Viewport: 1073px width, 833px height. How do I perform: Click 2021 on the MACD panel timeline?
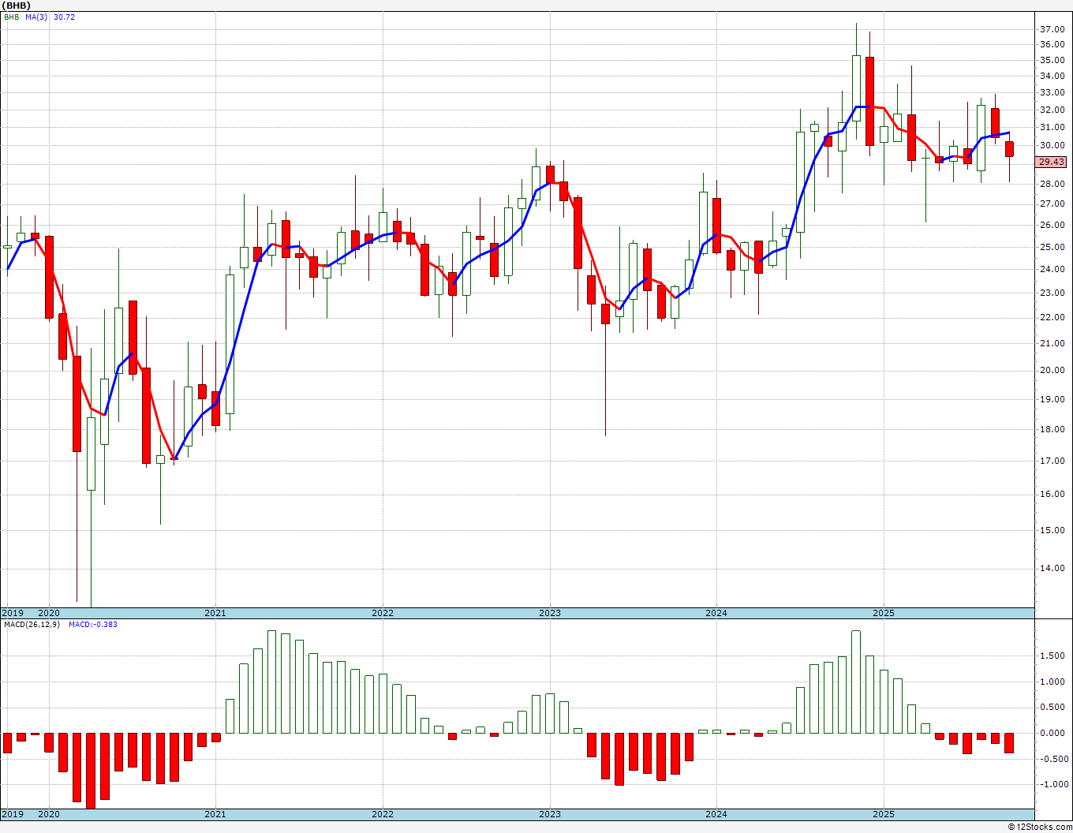(x=215, y=814)
